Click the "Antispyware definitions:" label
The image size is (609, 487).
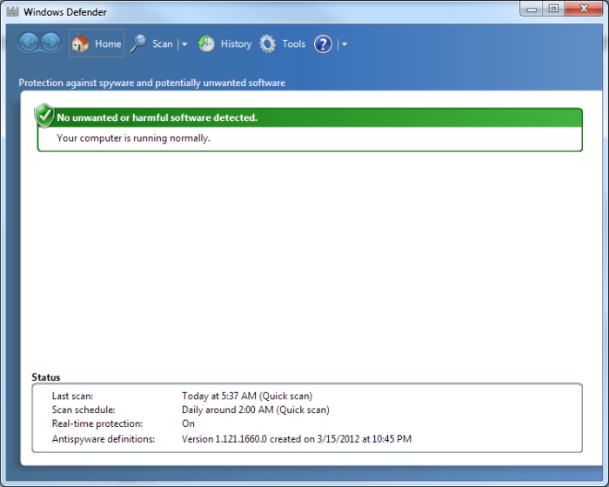pyautogui.click(x=104, y=439)
